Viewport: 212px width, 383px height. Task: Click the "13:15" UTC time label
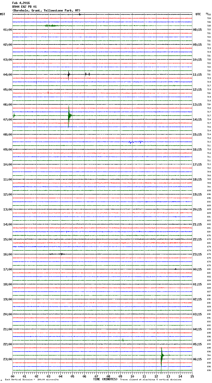coord(197,105)
